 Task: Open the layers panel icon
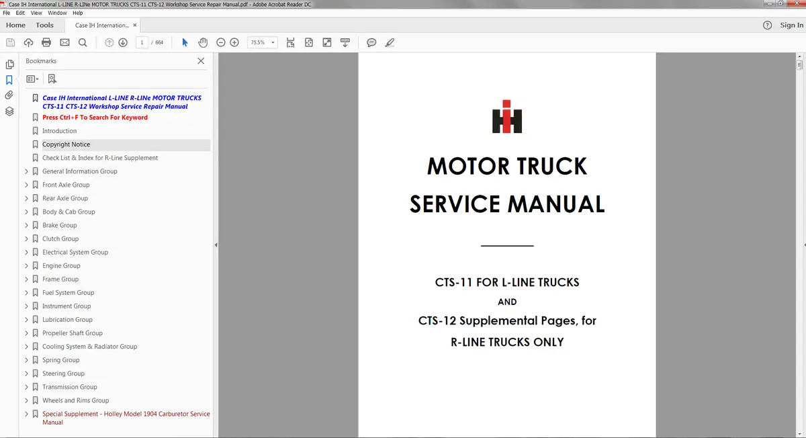9,112
